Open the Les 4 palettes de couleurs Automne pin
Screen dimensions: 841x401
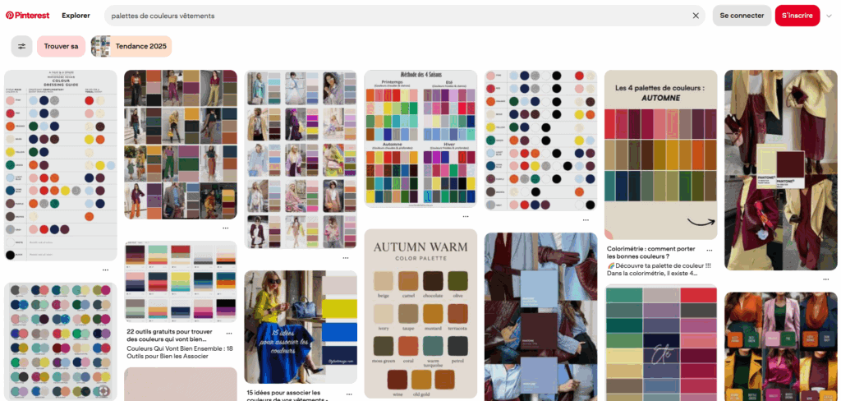661,154
